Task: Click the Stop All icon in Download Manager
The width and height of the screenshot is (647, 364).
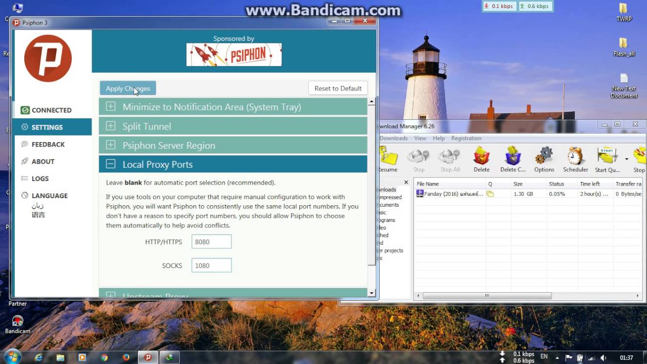Action: (450, 159)
